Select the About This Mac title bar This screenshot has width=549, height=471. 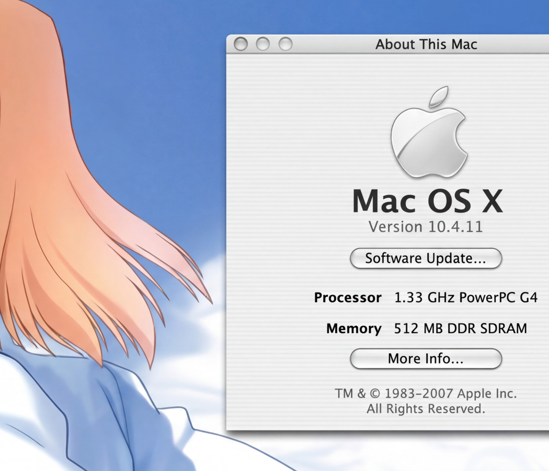point(388,44)
